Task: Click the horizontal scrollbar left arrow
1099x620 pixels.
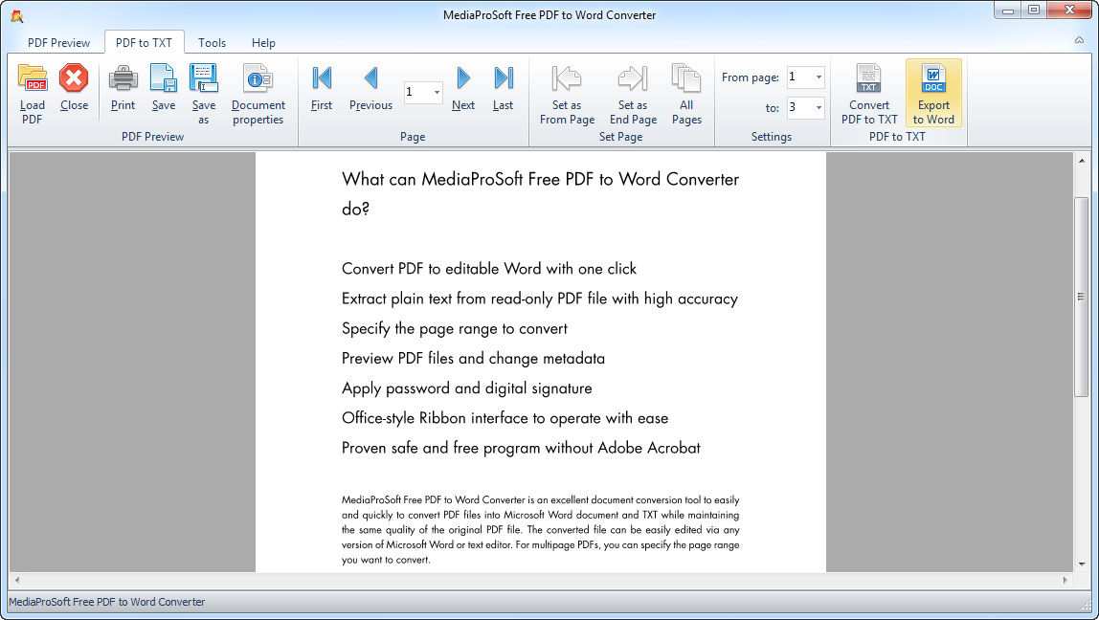Action: click(17, 580)
